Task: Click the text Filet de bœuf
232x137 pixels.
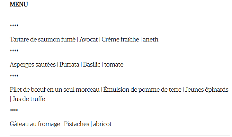Action: coord(28,90)
